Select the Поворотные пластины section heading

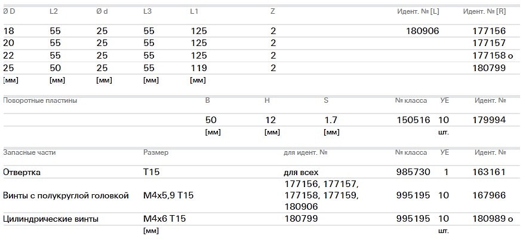40,101
